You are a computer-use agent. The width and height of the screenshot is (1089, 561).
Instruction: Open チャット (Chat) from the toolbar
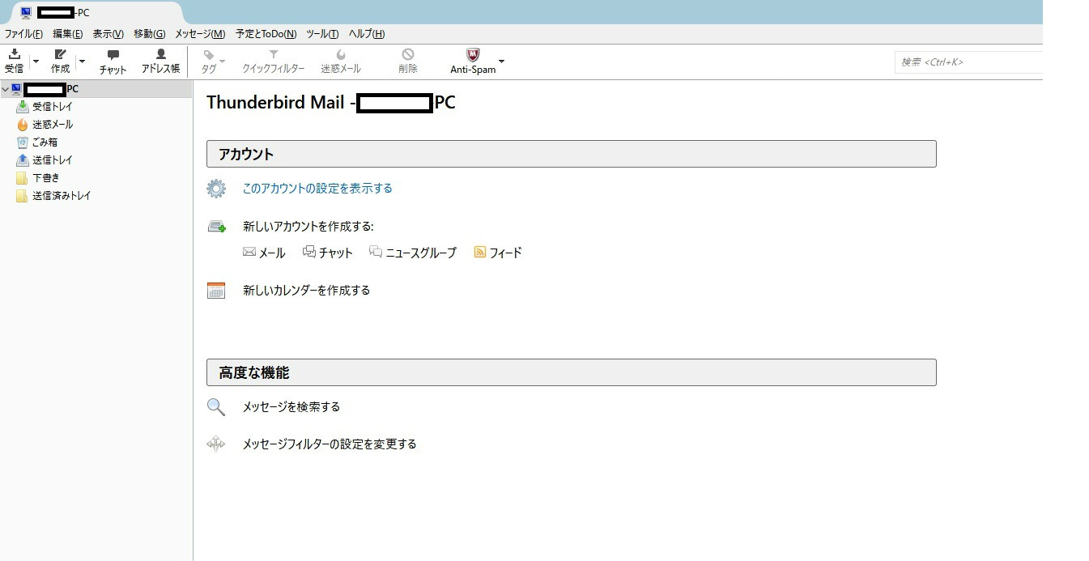(x=113, y=56)
